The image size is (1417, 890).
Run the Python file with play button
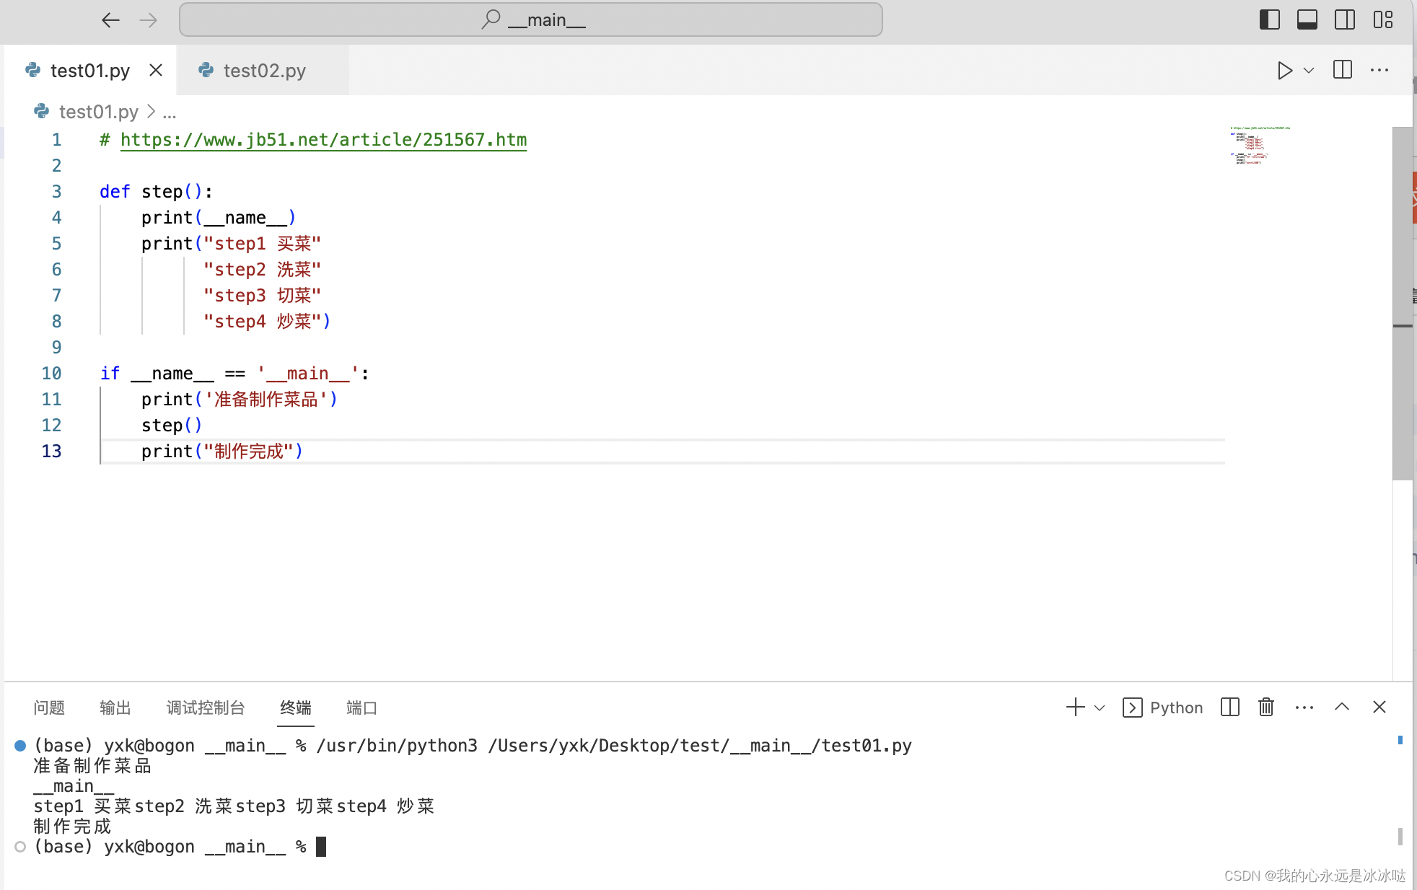coord(1284,70)
